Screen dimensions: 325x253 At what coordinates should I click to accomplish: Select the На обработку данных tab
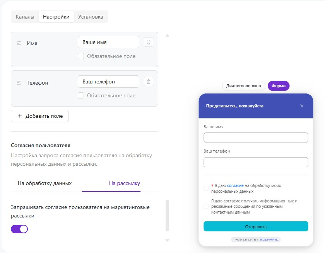[x=44, y=183]
